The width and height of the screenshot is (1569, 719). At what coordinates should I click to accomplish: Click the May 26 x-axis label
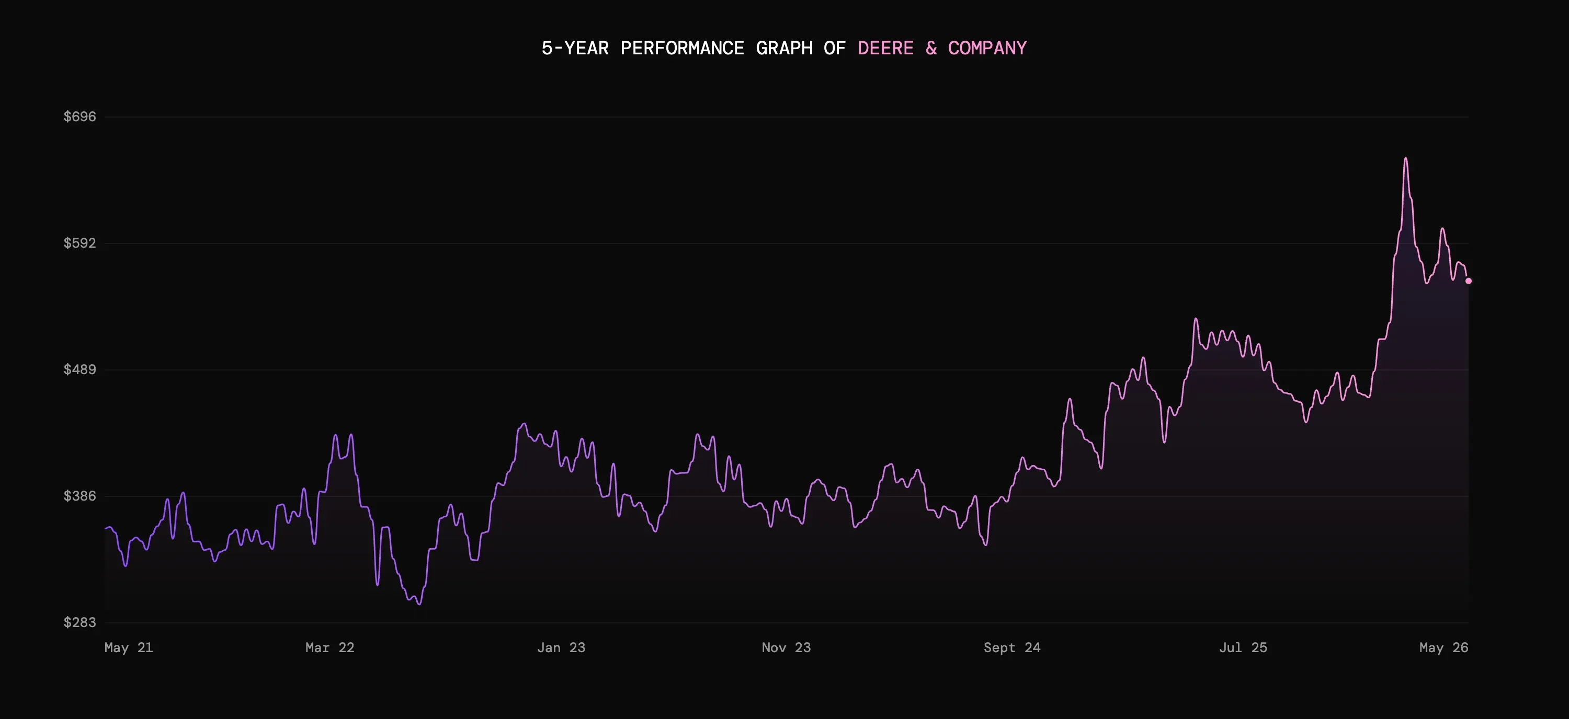click(x=1443, y=648)
